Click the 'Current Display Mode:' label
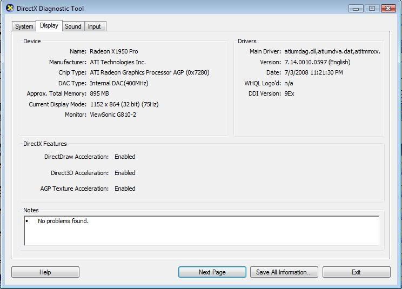This screenshot has width=402, height=289. [x=58, y=104]
